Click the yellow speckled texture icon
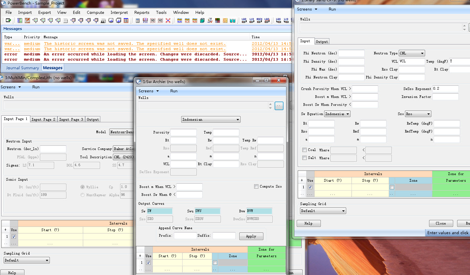This screenshot has height=275, width=470. (x=225, y=20)
